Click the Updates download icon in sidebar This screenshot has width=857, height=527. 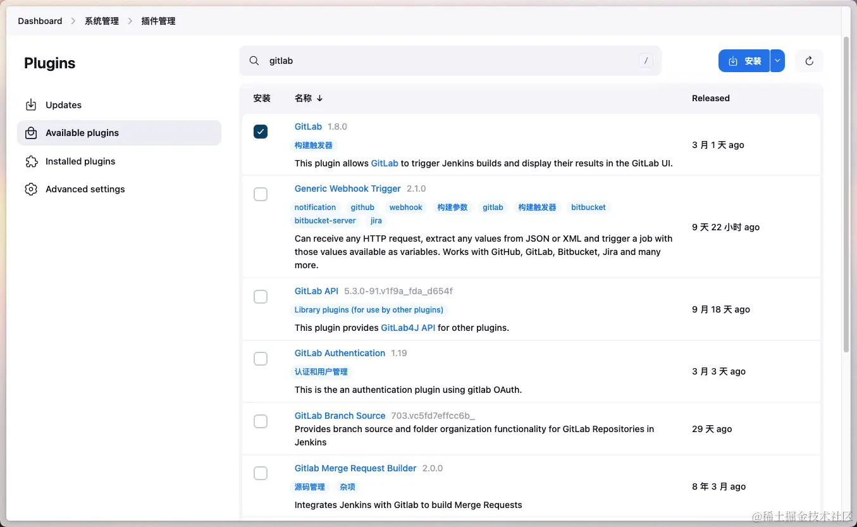[x=31, y=105]
